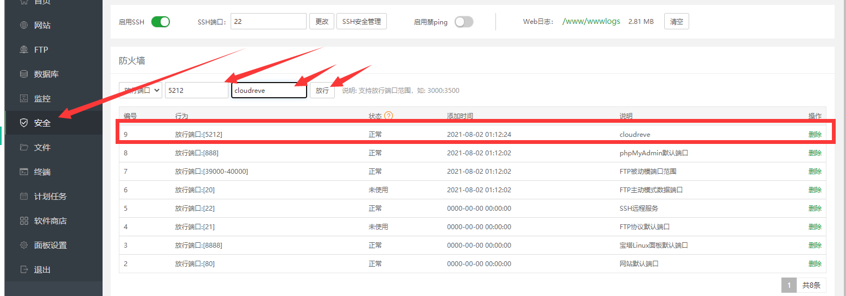Screen dimensions: 846x296
Task: Click the FTP icon in sidebar
Action: coord(24,49)
